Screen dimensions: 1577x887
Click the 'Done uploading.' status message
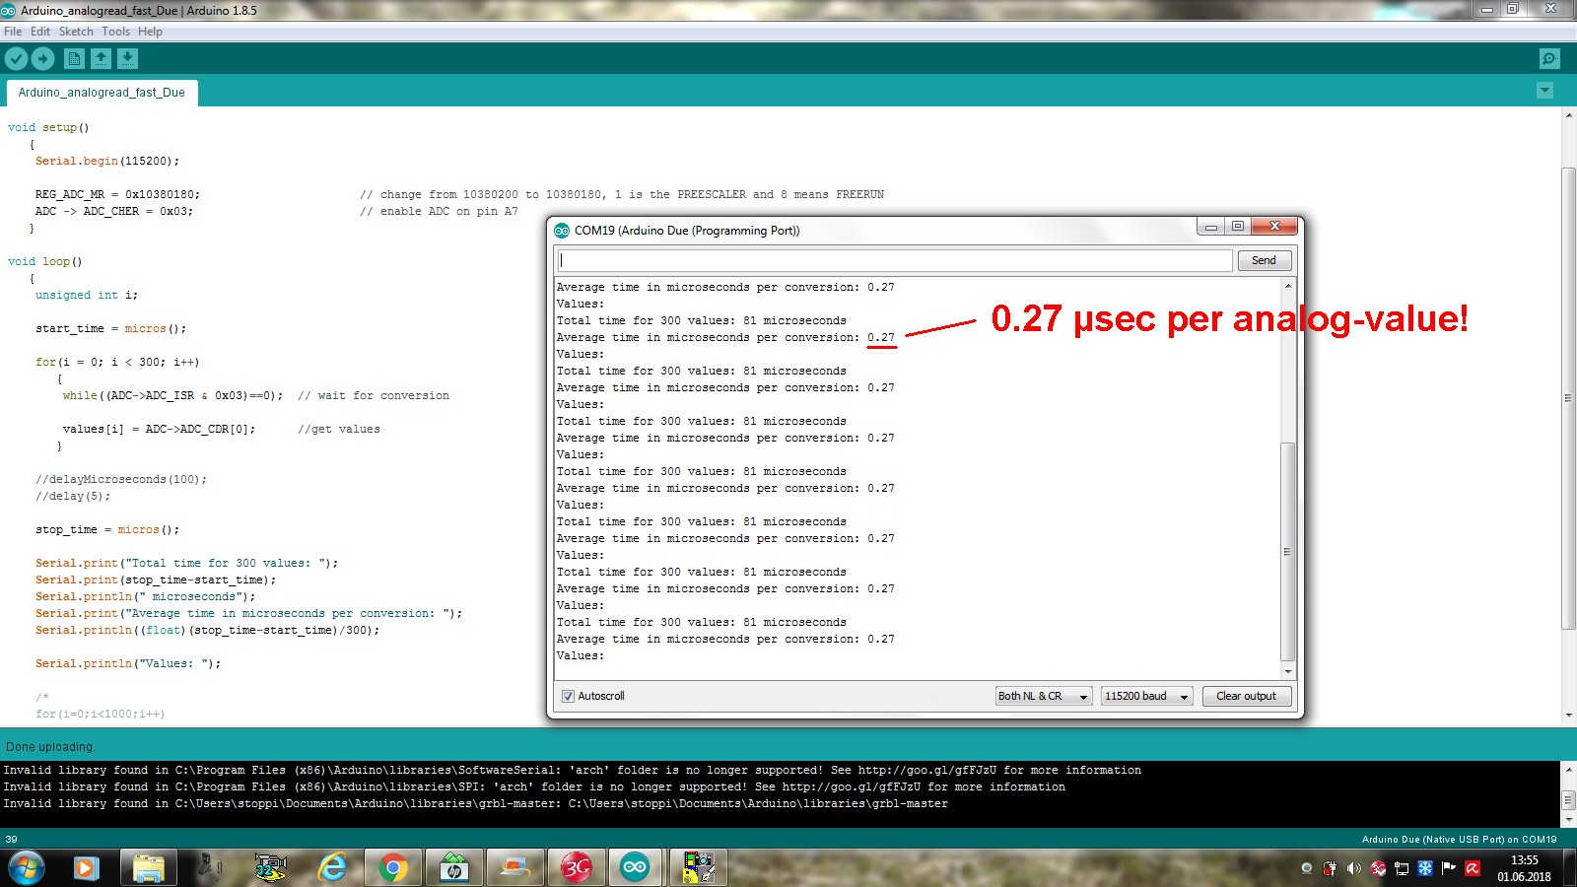click(x=50, y=747)
